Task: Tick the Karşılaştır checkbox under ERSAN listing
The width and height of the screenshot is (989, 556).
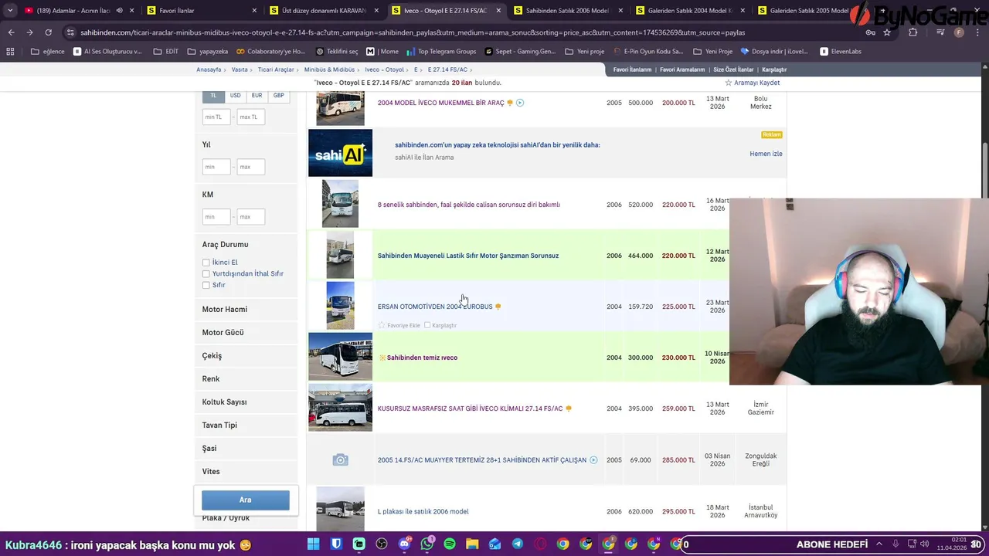Action: pos(427,325)
